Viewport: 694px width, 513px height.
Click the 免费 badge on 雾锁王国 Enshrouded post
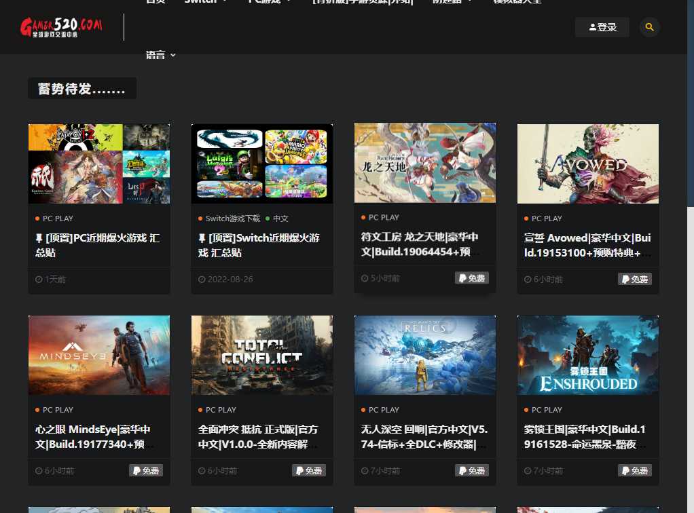pyautogui.click(x=635, y=470)
